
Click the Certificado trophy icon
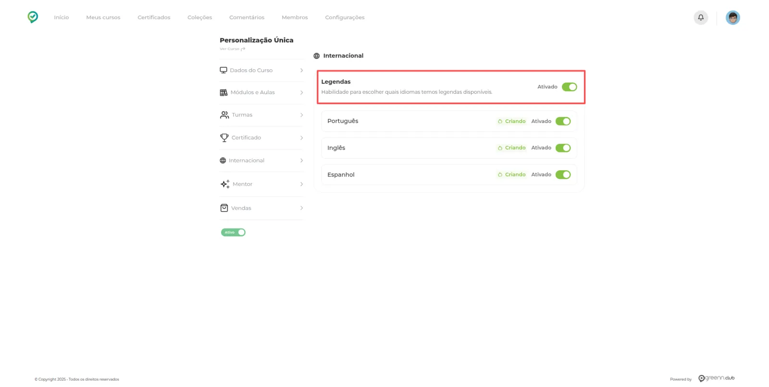224,137
